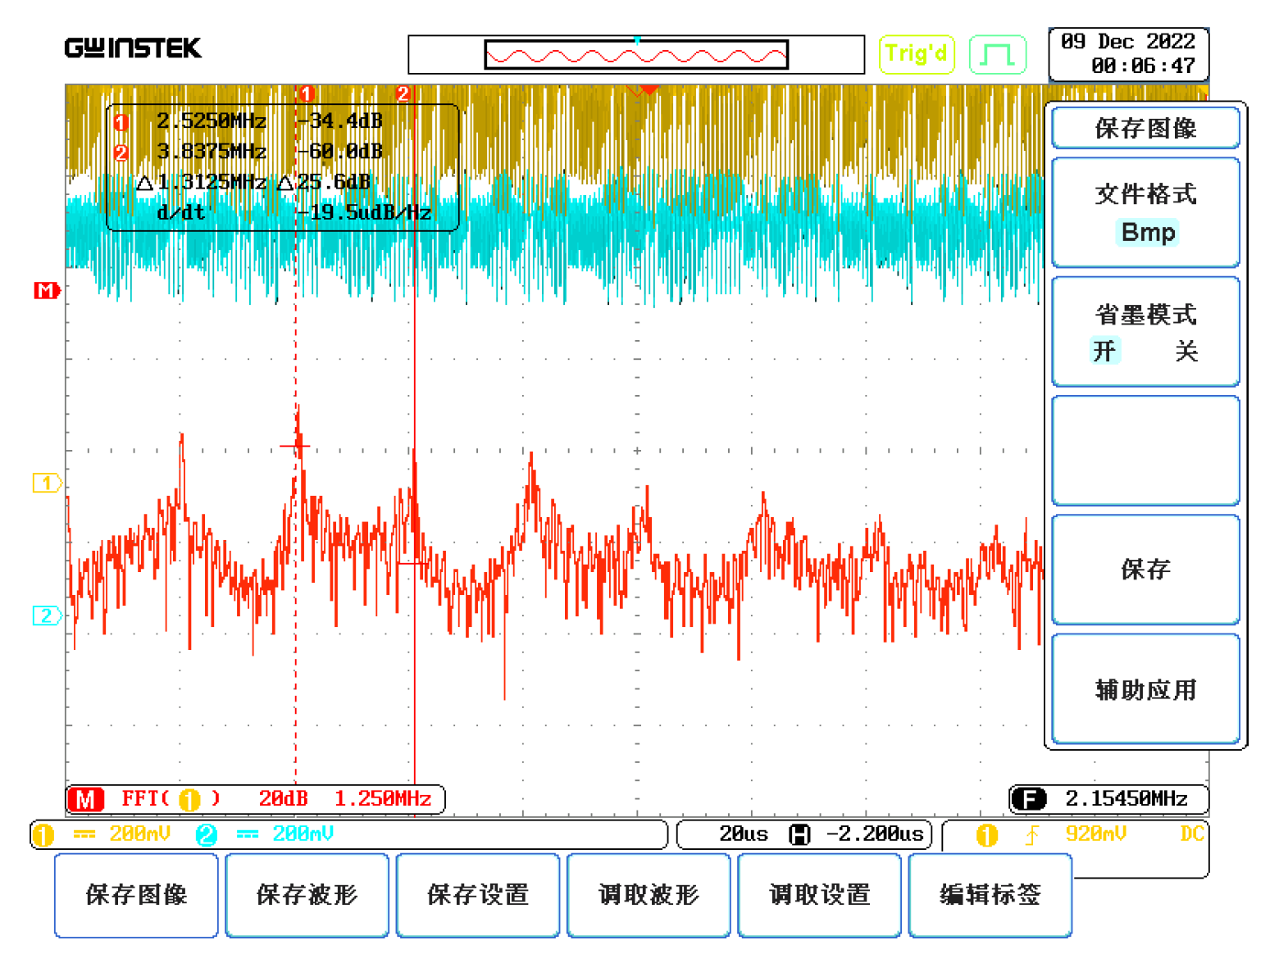Select the yellow channel 1 ground marker

pos(46,483)
